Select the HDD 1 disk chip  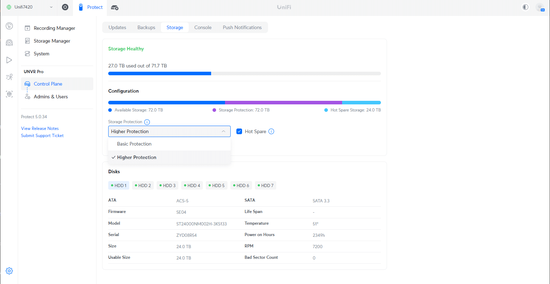(x=119, y=185)
